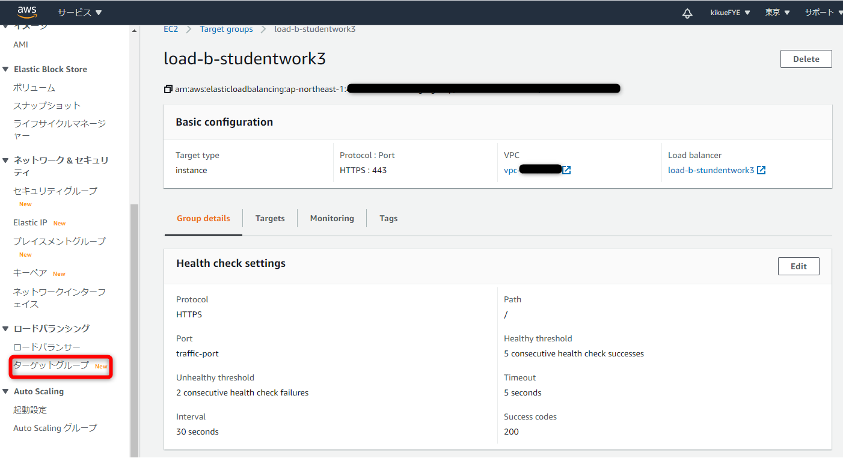Image resolution: width=843 pixels, height=458 pixels.
Task: Go to Target groups breadcrumb link
Action: [x=226, y=29]
